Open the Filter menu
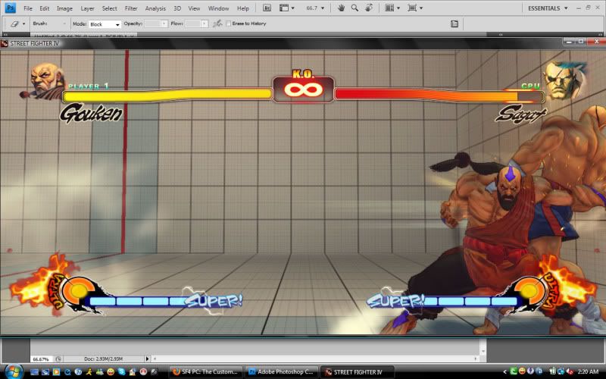Image resolution: width=606 pixels, height=379 pixels. [x=131, y=8]
